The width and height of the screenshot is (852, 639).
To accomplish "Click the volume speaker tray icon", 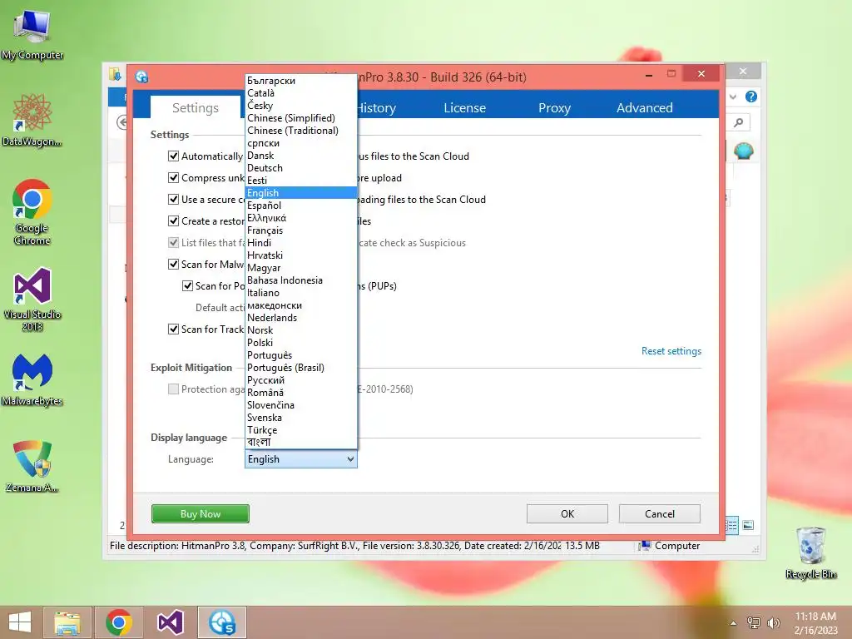I will tap(773, 622).
